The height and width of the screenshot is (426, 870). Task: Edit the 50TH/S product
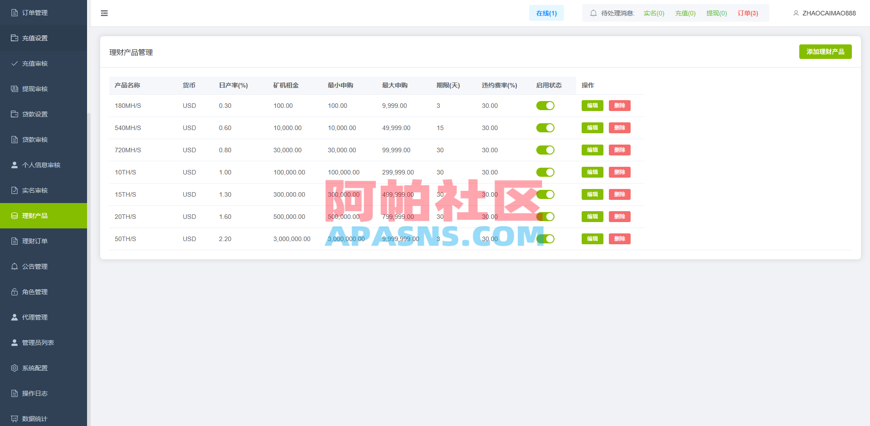pyautogui.click(x=592, y=239)
